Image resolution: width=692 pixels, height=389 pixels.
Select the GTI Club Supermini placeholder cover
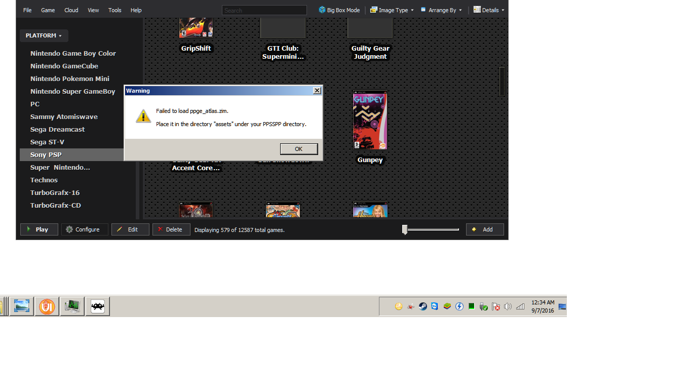coord(283,28)
